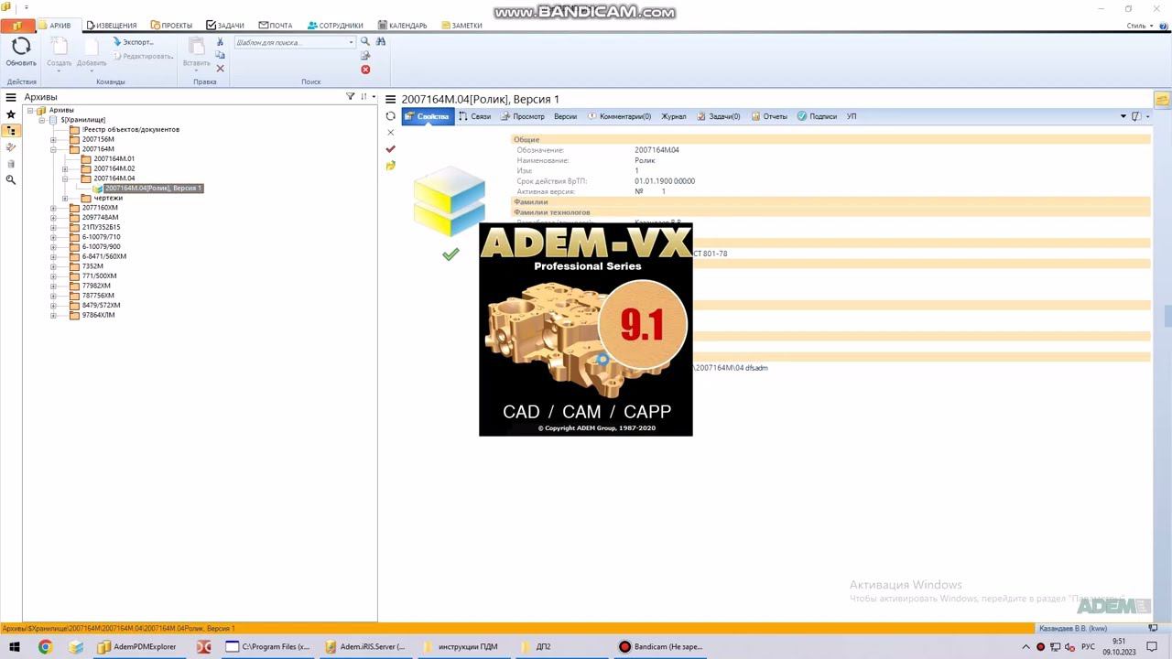Click the refresh icon left of Свойства tab
The height and width of the screenshot is (659, 1172).
[x=391, y=116]
